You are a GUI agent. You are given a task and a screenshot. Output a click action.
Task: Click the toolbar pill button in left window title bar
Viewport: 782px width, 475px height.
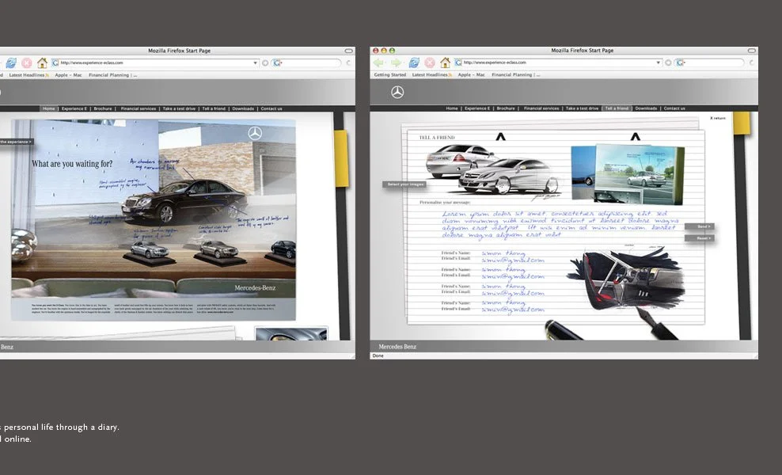point(348,51)
